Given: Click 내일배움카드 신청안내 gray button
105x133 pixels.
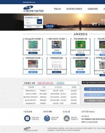Looking at the screenshot, I should tap(95, 101).
